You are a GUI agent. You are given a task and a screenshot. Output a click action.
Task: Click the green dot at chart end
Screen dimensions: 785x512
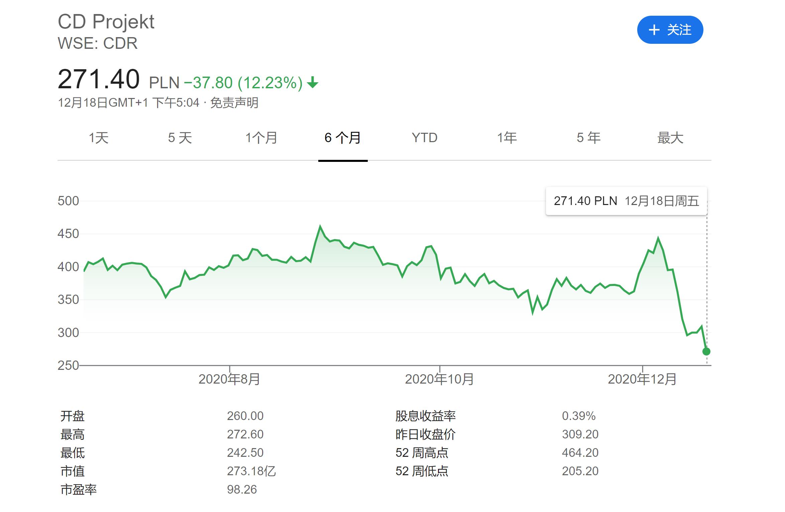point(706,351)
